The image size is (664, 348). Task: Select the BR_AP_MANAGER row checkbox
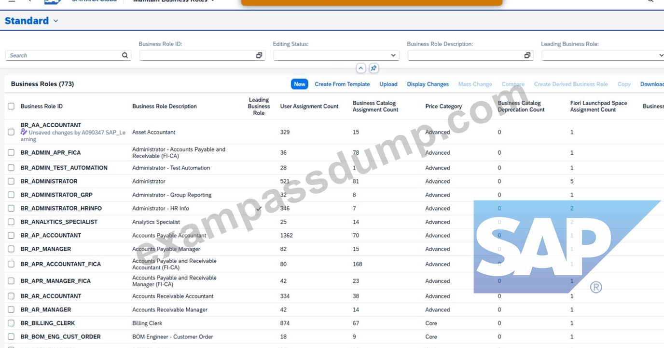coord(11,249)
